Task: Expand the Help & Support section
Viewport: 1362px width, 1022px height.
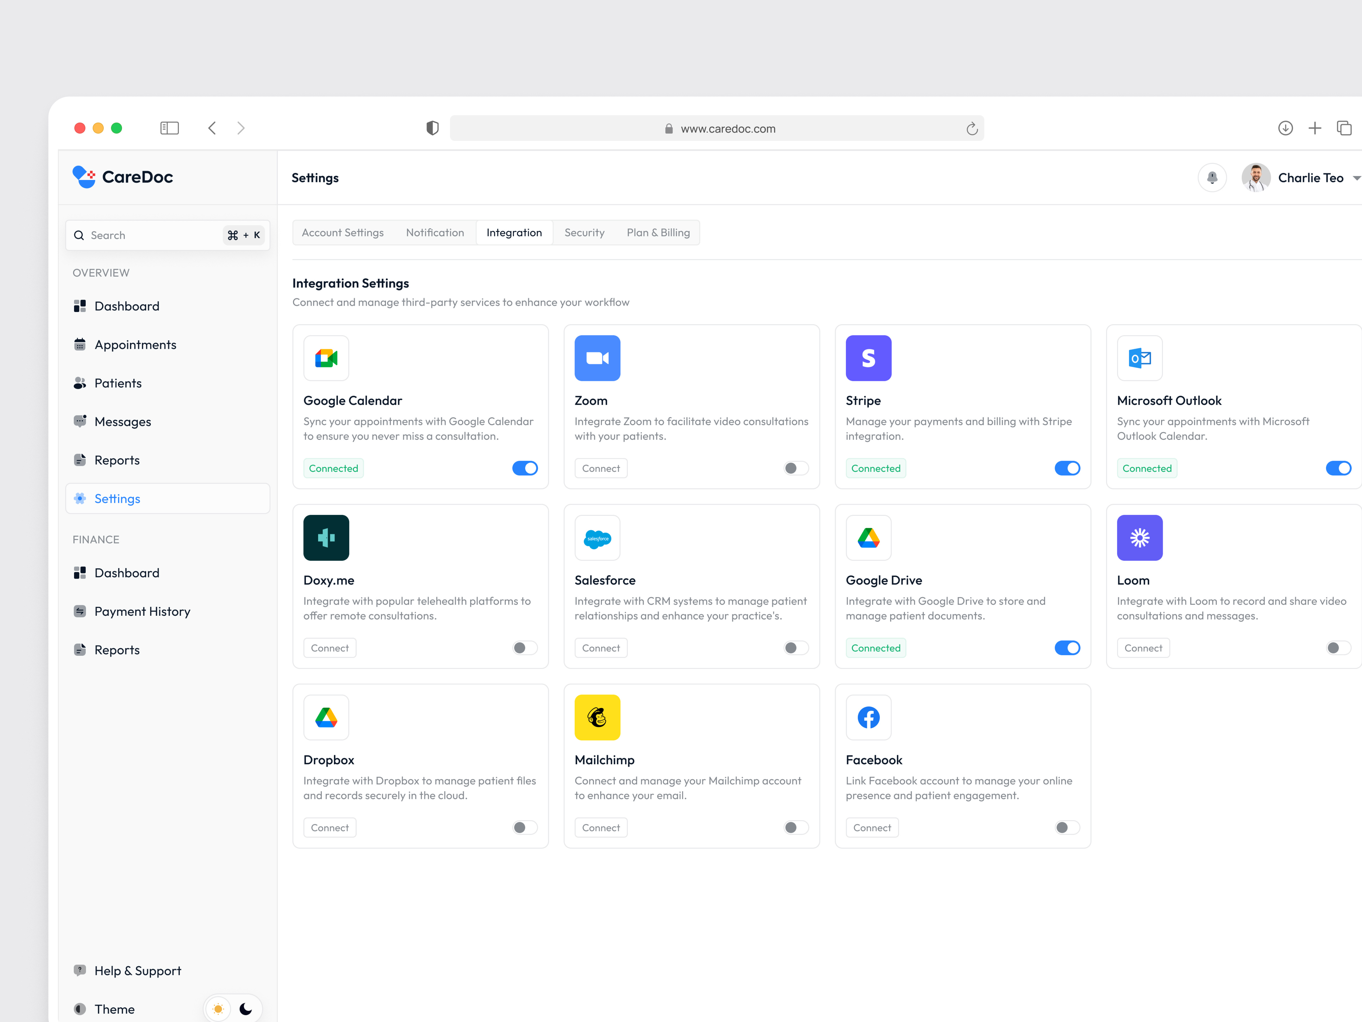Action: (x=137, y=970)
